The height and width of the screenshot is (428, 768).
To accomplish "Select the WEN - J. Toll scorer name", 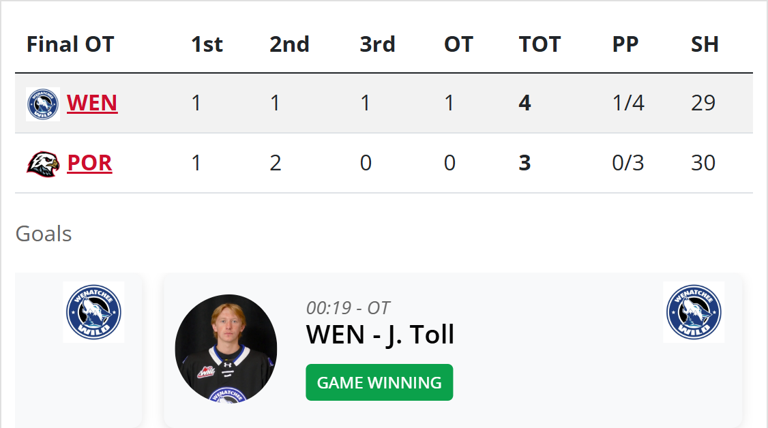I will 380,335.
